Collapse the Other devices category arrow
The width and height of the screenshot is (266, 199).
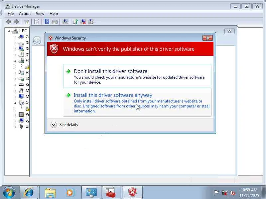pyautogui.click(x=15, y=103)
